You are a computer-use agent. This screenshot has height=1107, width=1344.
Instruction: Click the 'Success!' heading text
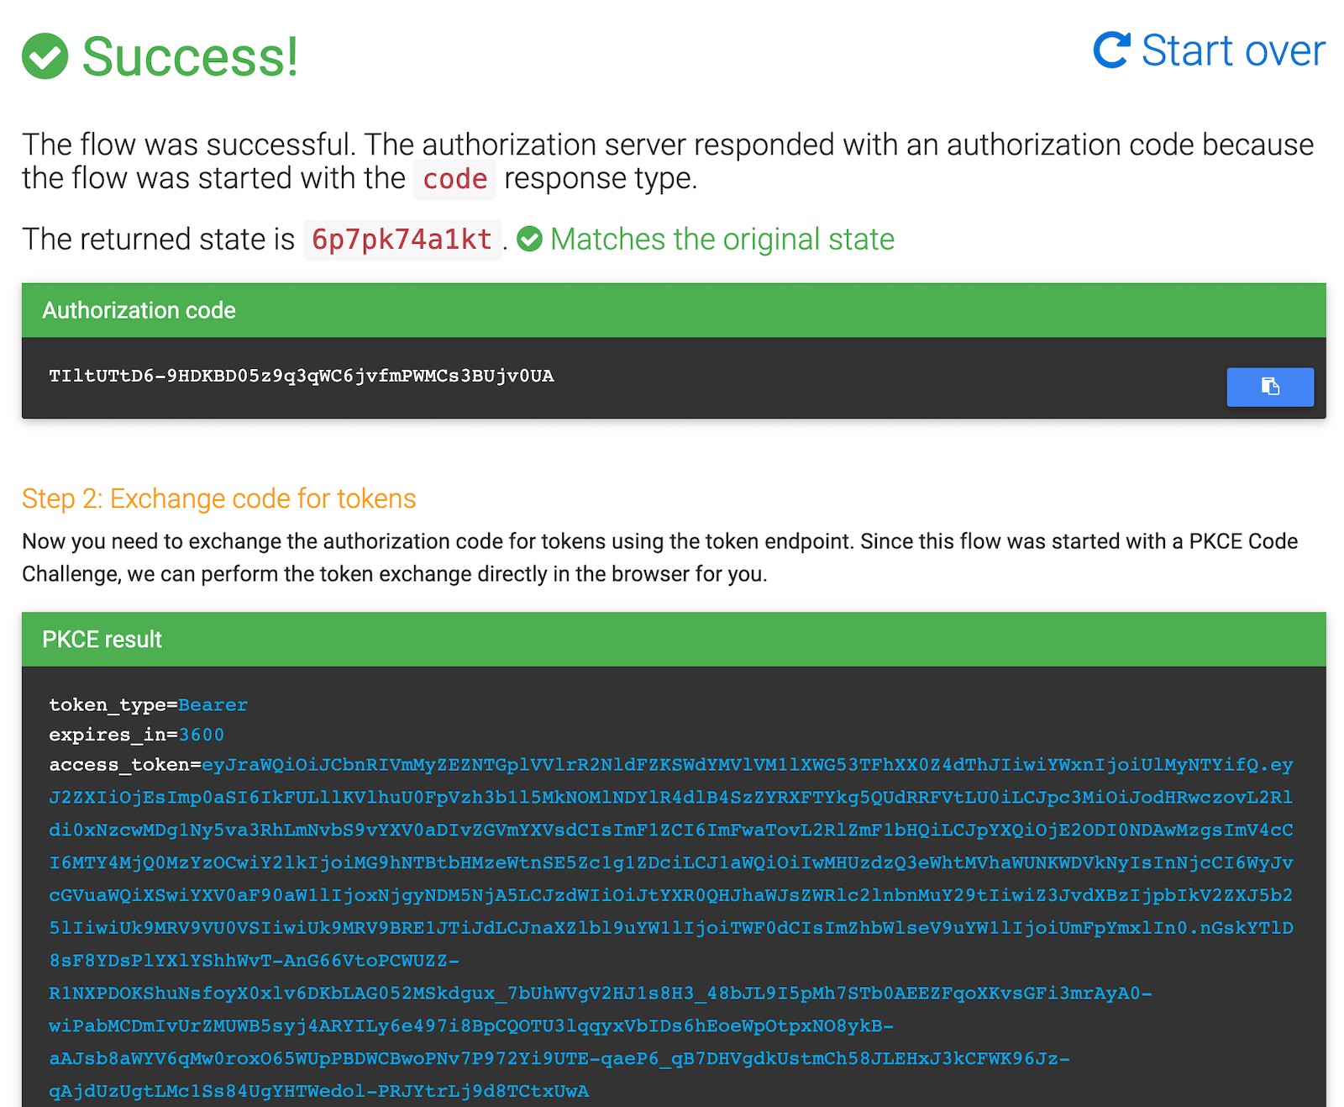pos(190,56)
